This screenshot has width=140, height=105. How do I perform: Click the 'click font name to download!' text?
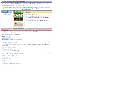point(11,34)
